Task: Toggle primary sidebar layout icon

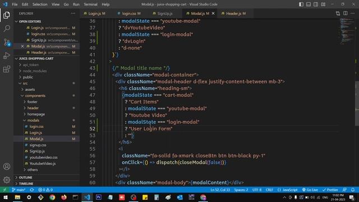Action: 301,4
